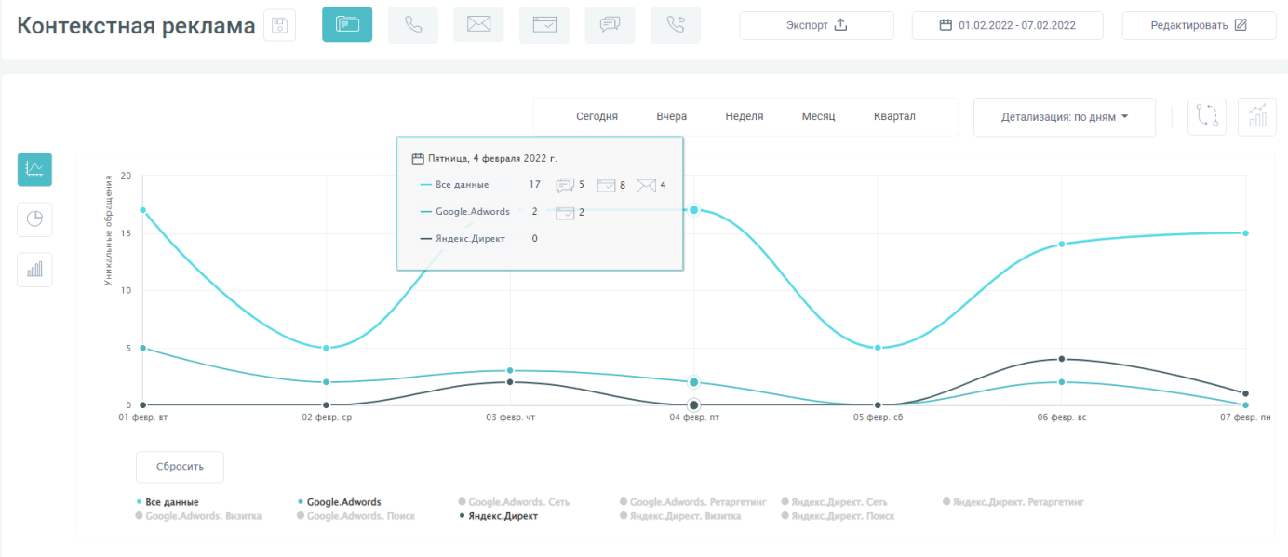Open the chat messages icon
Viewport: 1288px width, 557px height.
tap(610, 25)
